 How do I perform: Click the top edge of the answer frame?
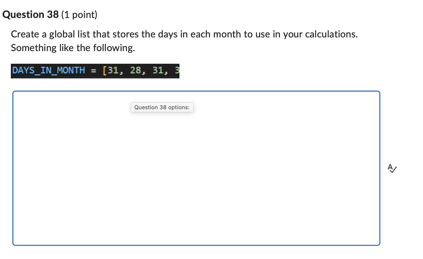pyautogui.click(x=196, y=91)
